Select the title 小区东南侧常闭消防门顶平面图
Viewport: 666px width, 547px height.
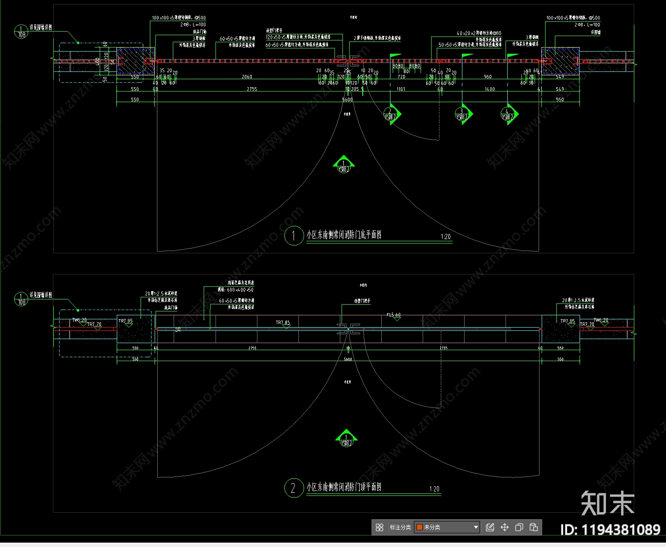point(344,487)
